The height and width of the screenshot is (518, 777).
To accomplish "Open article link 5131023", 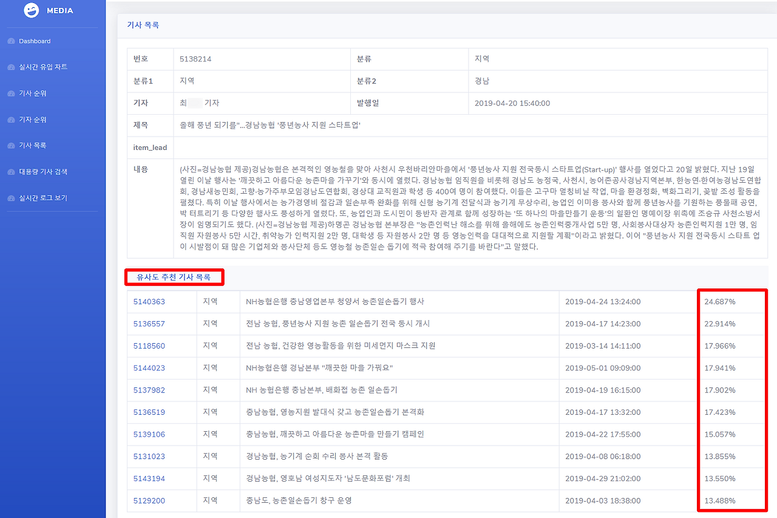I will pos(149,456).
